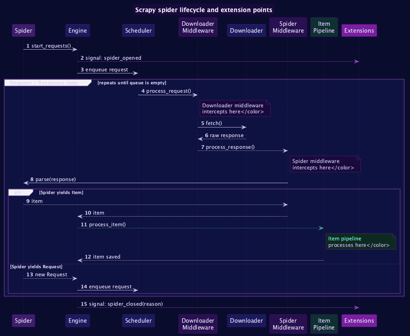Viewport: 410px width, 336px height.
Task: Click the 'Downloader middleware intercepts here' note
Action: tap(235, 109)
